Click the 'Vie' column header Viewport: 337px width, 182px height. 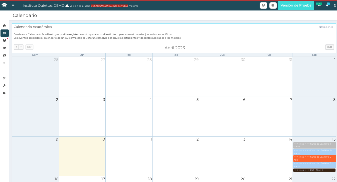pos(269,55)
